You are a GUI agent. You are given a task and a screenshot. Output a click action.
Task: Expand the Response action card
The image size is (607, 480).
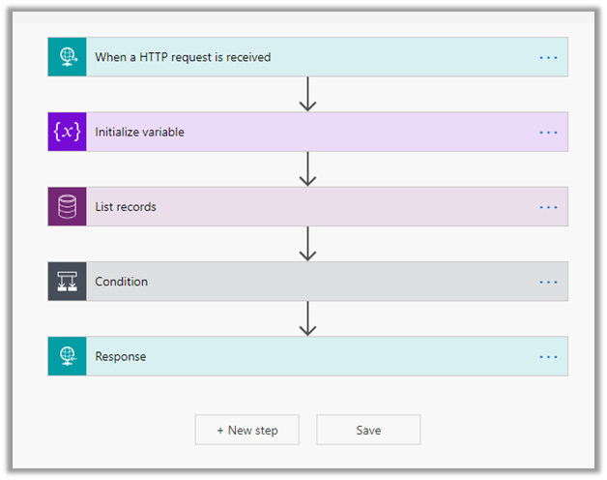[x=290, y=356]
